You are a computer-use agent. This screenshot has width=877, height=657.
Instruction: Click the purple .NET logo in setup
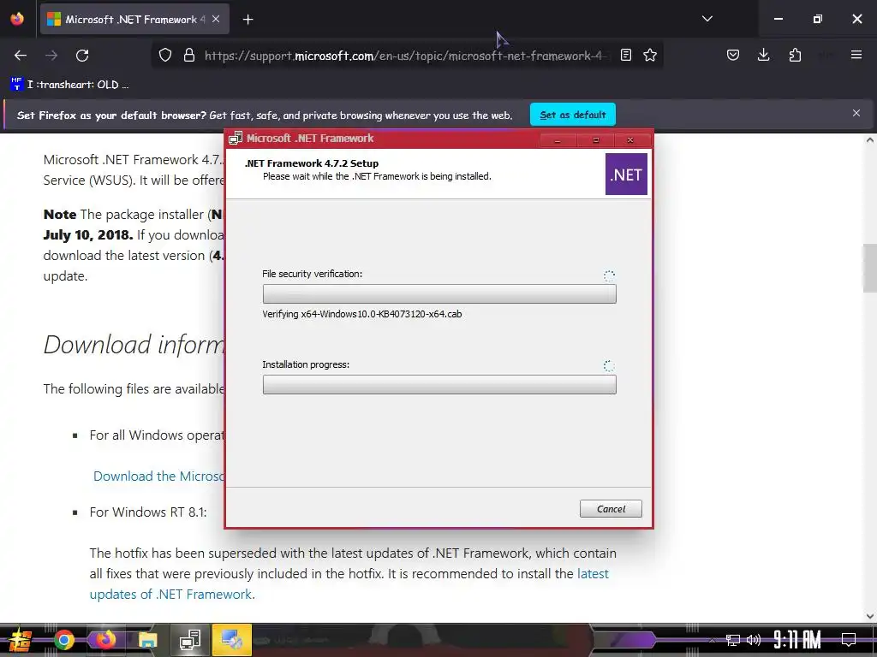tap(626, 175)
